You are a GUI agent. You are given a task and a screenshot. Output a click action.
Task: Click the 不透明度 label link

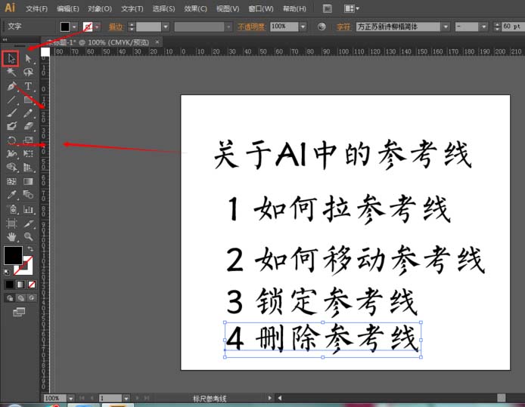pos(253,26)
